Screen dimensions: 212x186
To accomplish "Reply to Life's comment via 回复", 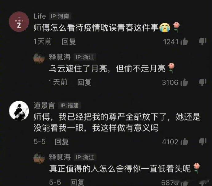I will (69, 42).
